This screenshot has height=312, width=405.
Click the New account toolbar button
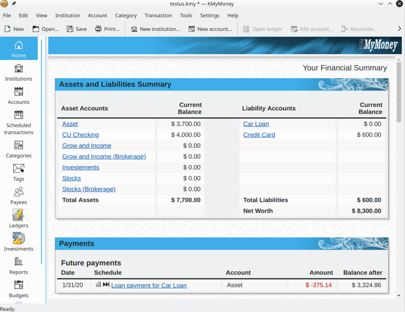[x=210, y=29]
